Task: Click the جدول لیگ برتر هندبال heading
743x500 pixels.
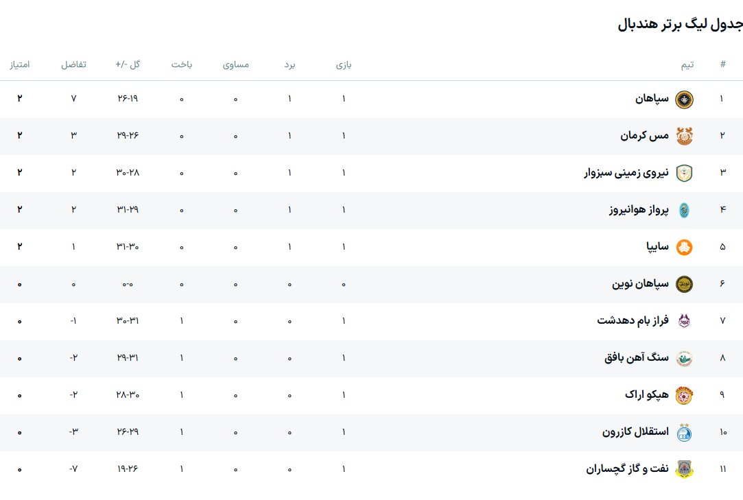Action: [680, 25]
